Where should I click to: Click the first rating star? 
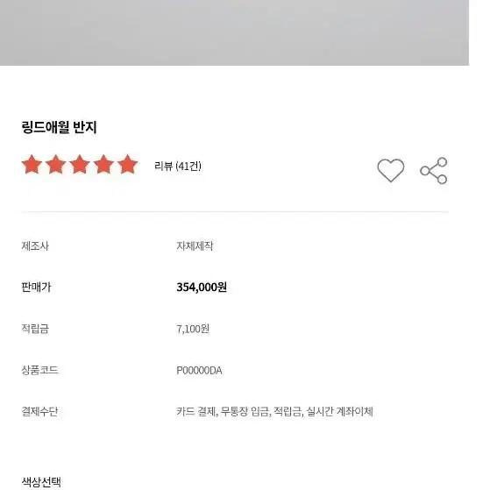(32, 165)
